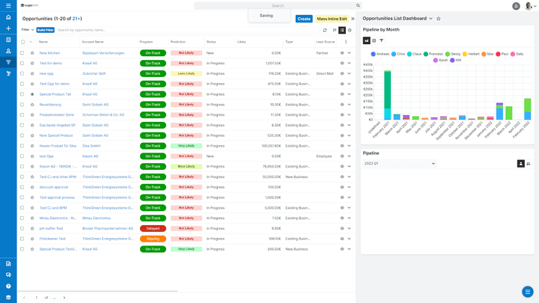
Task: Click the notifications bell icon
Action: pyautogui.click(x=516, y=6)
